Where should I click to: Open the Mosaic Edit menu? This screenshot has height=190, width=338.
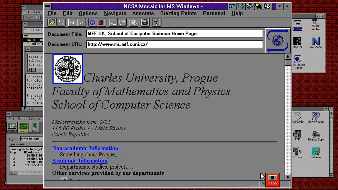(x=68, y=13)
